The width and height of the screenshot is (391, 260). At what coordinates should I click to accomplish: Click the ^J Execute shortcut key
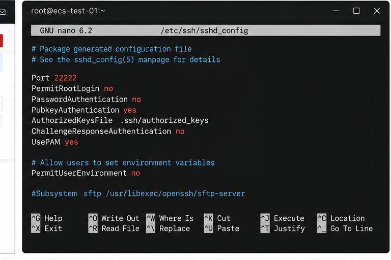point(283,218)
